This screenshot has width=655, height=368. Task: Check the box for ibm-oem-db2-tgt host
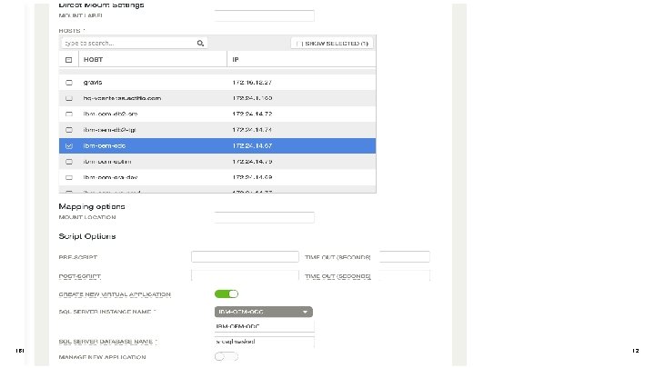coord(69,130)
